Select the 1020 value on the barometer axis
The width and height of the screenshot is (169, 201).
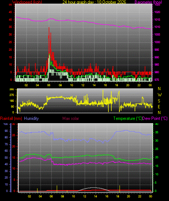click(x=157, y=12)
